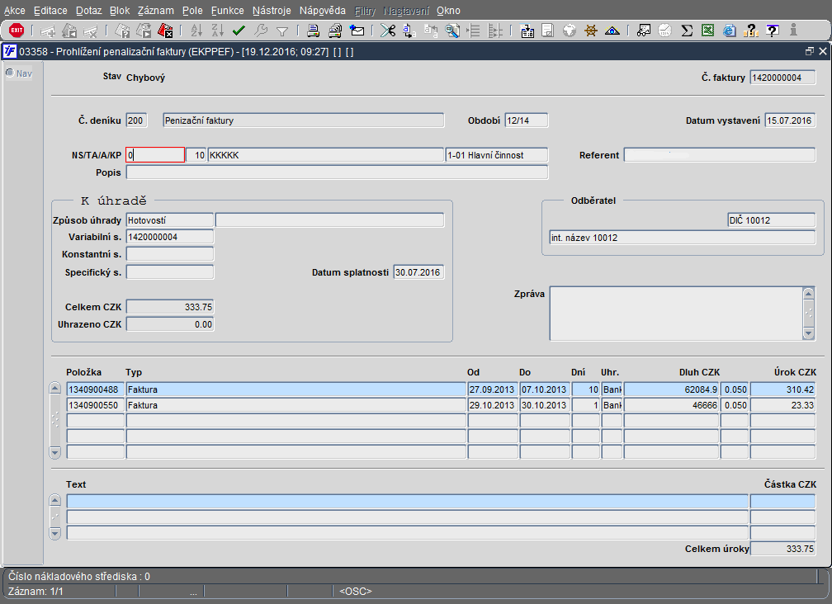Click the green Excel export icon

click(707, 31)
